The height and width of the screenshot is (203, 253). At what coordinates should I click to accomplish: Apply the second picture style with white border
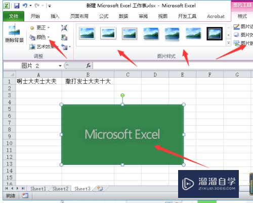(108, 33)
